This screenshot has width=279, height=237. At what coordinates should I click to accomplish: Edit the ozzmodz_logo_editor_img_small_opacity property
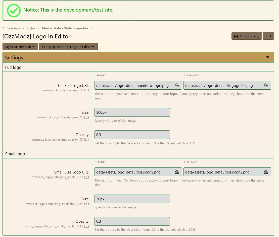click(86, 226)
